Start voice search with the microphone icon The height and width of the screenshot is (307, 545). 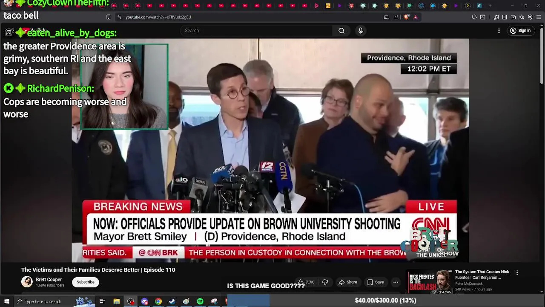coord(361,31)
